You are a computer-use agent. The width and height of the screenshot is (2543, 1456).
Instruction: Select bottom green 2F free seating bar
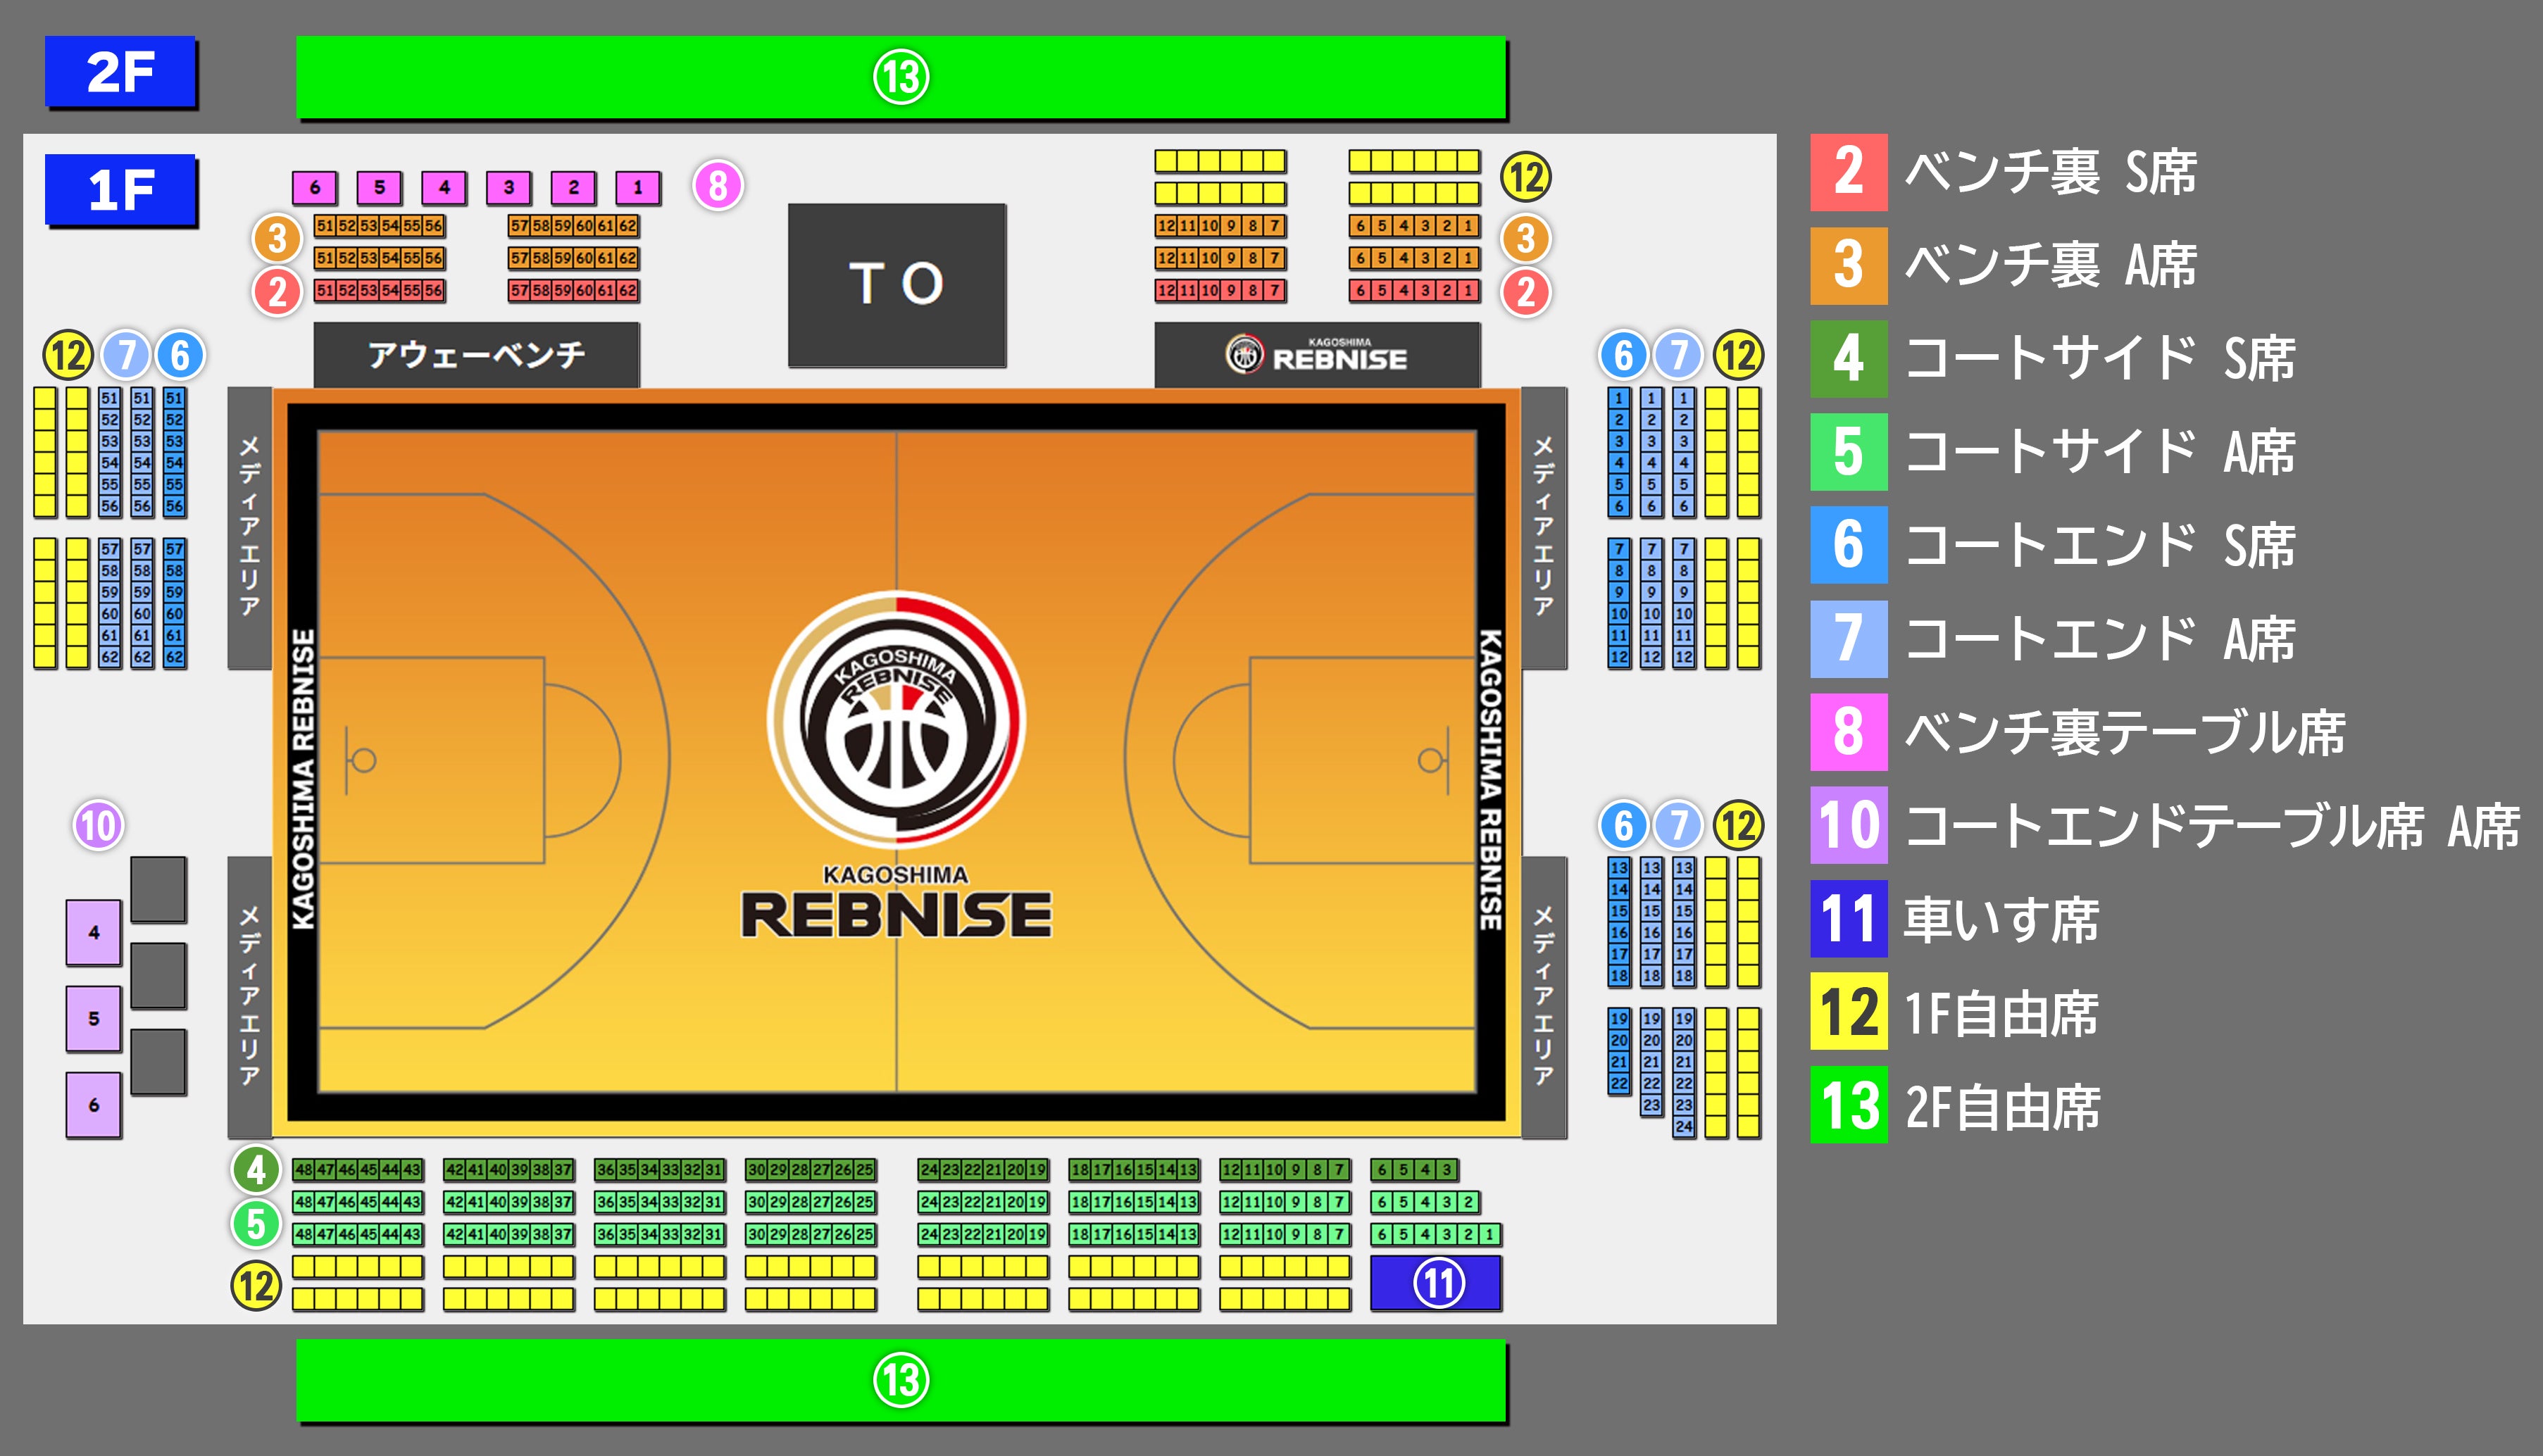point(901,1381)
